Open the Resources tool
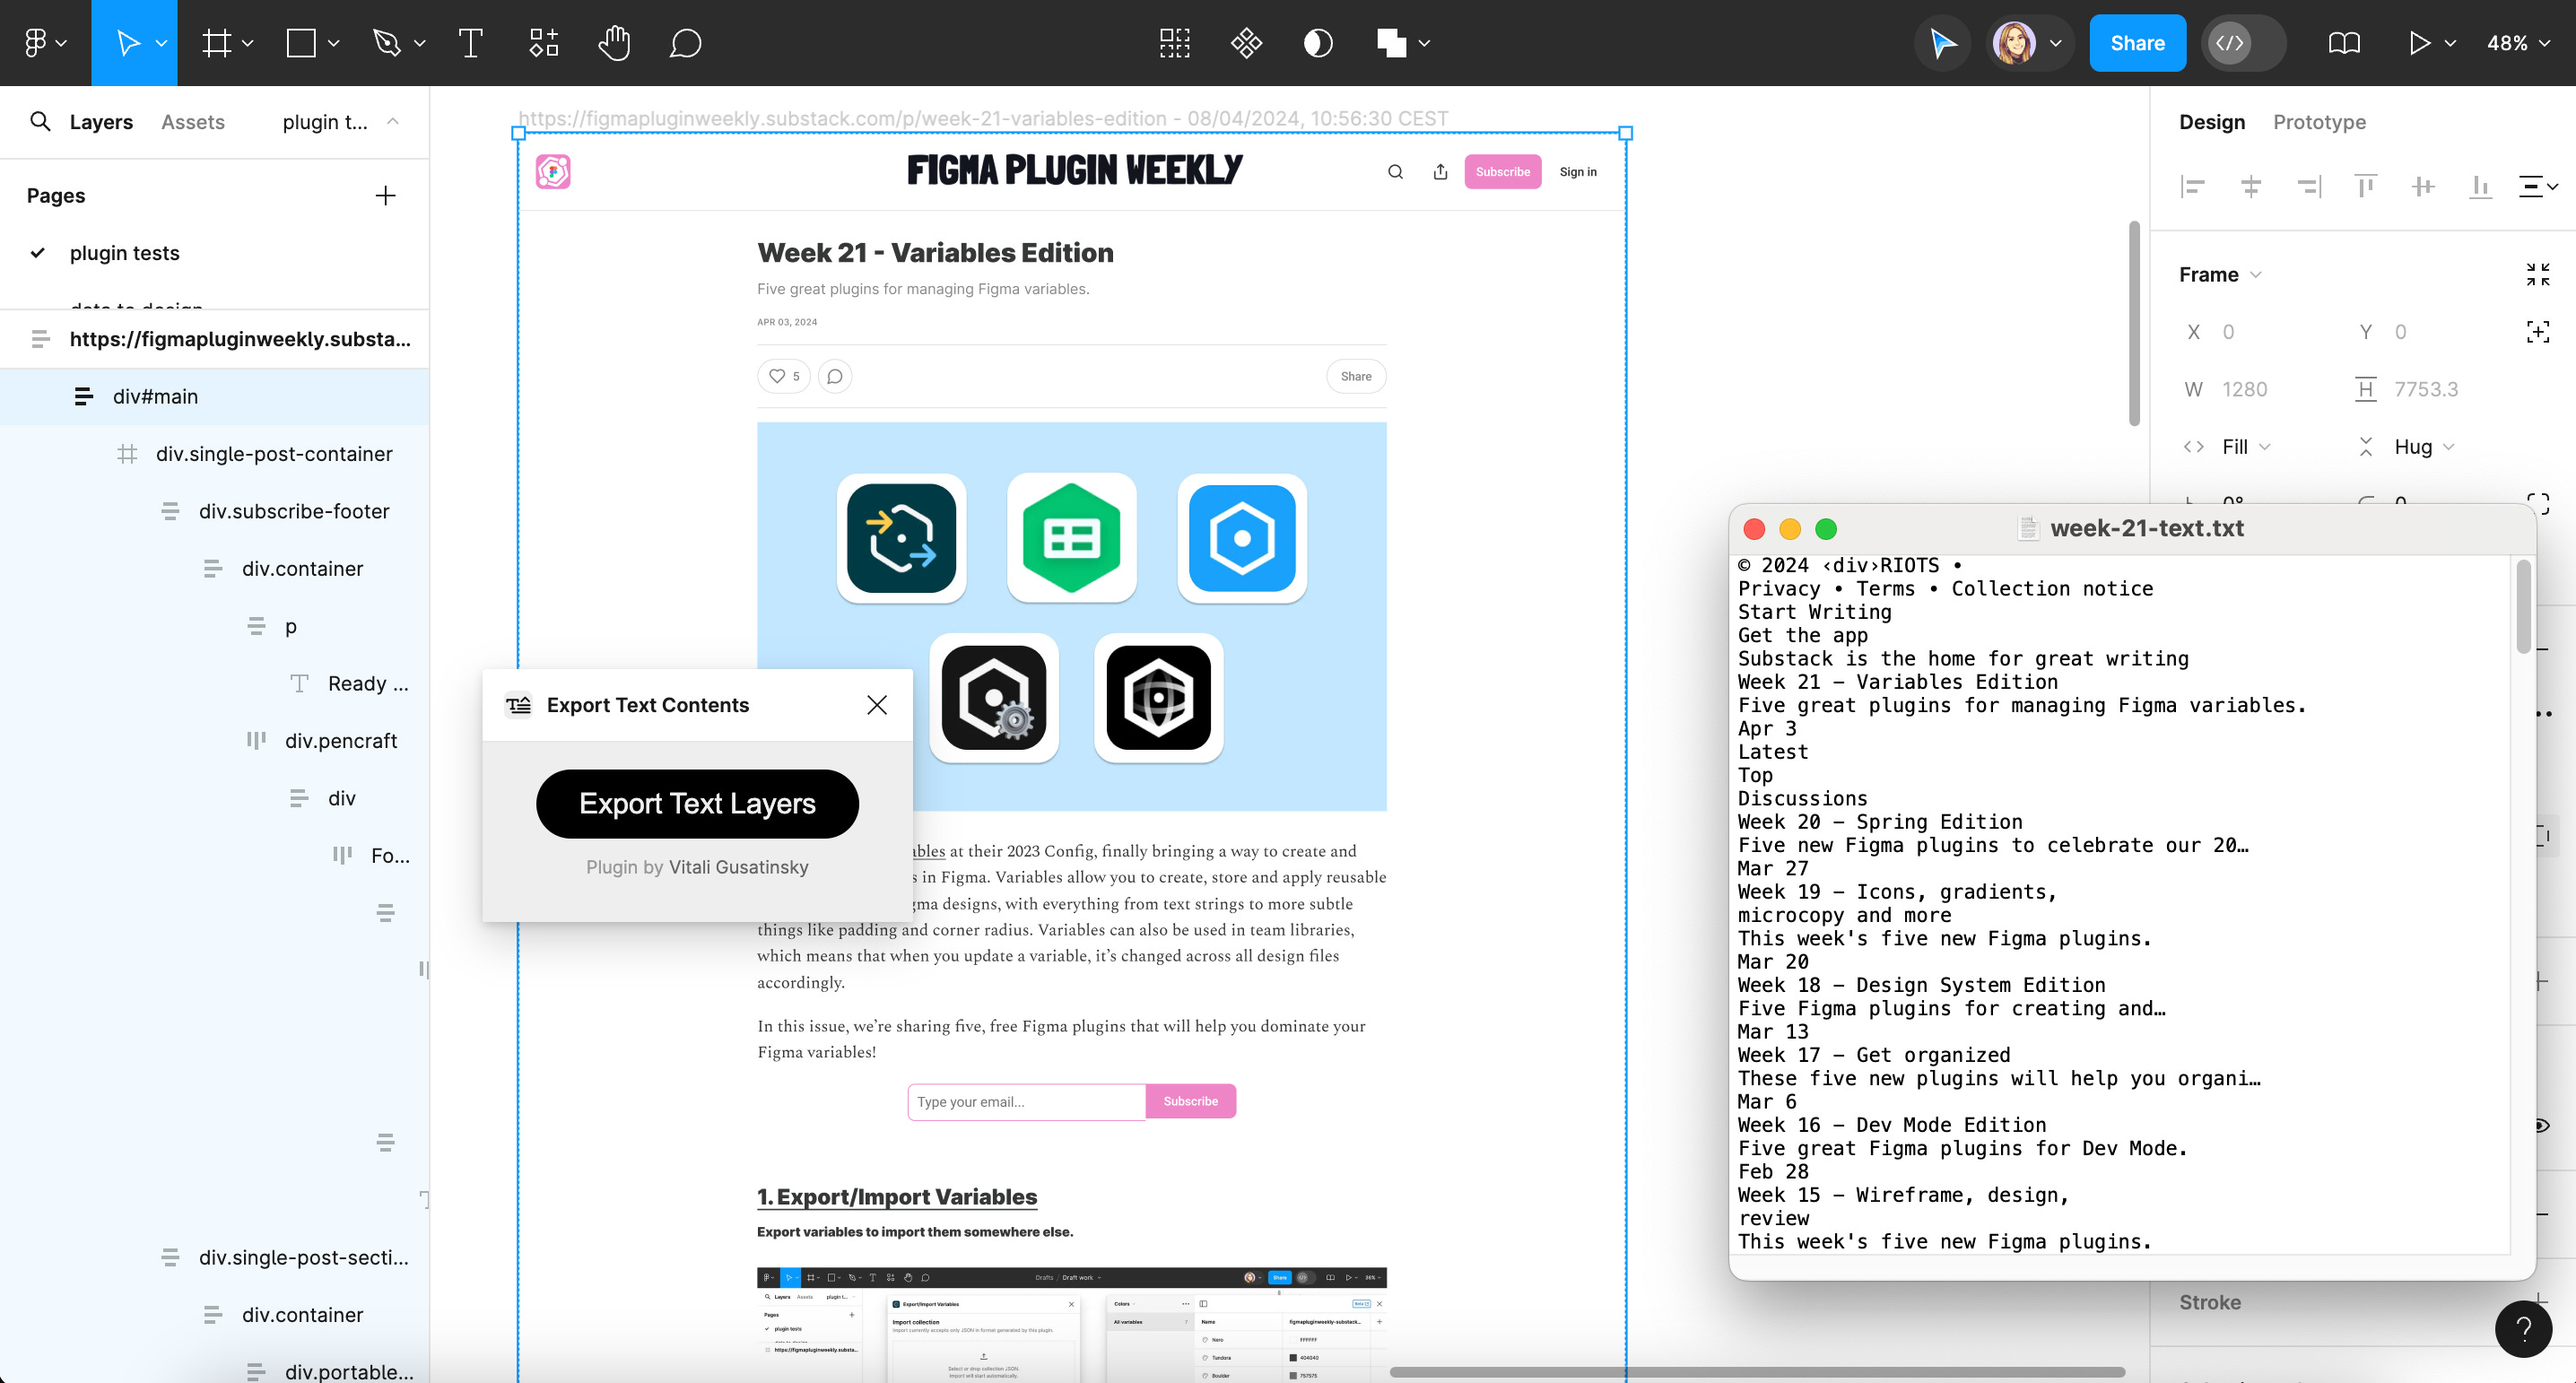2576x1383 pixels. [x=543, y=43]
